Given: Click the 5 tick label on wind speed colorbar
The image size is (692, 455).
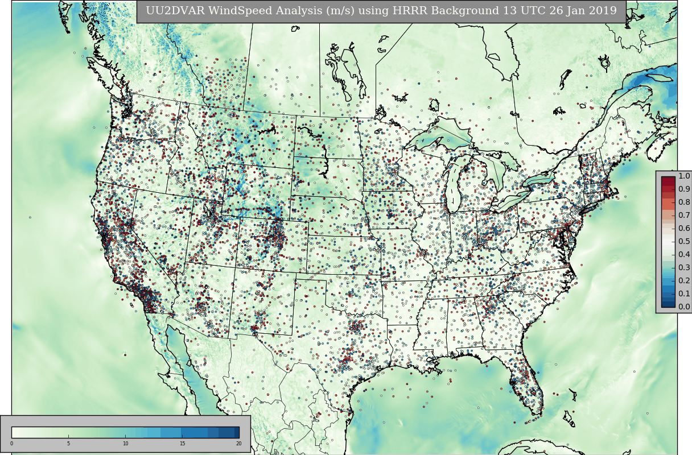Looking at the screenshot, I should tap(68, 444).
